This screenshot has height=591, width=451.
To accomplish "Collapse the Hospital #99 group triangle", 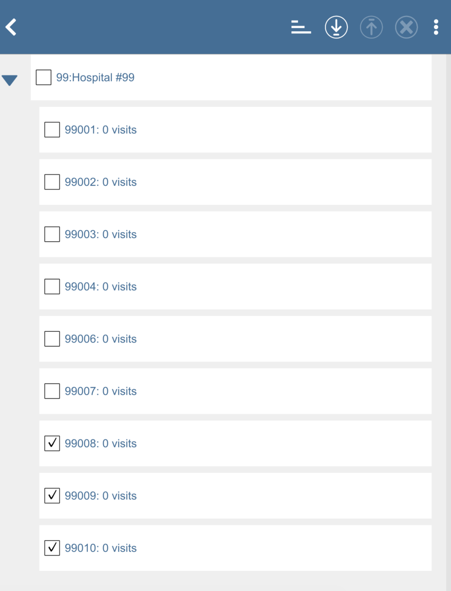I will [x=10, y=80].
